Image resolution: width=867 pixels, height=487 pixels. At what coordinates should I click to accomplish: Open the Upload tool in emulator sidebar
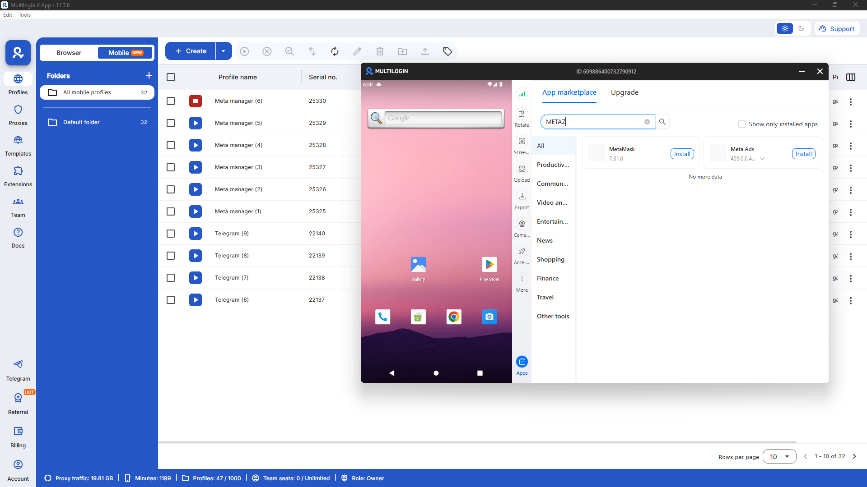[x=522, y=169]
